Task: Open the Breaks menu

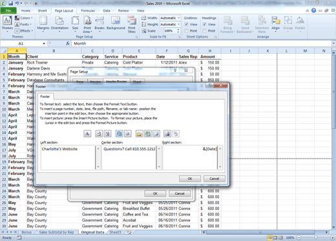Action: pos(100,24)
